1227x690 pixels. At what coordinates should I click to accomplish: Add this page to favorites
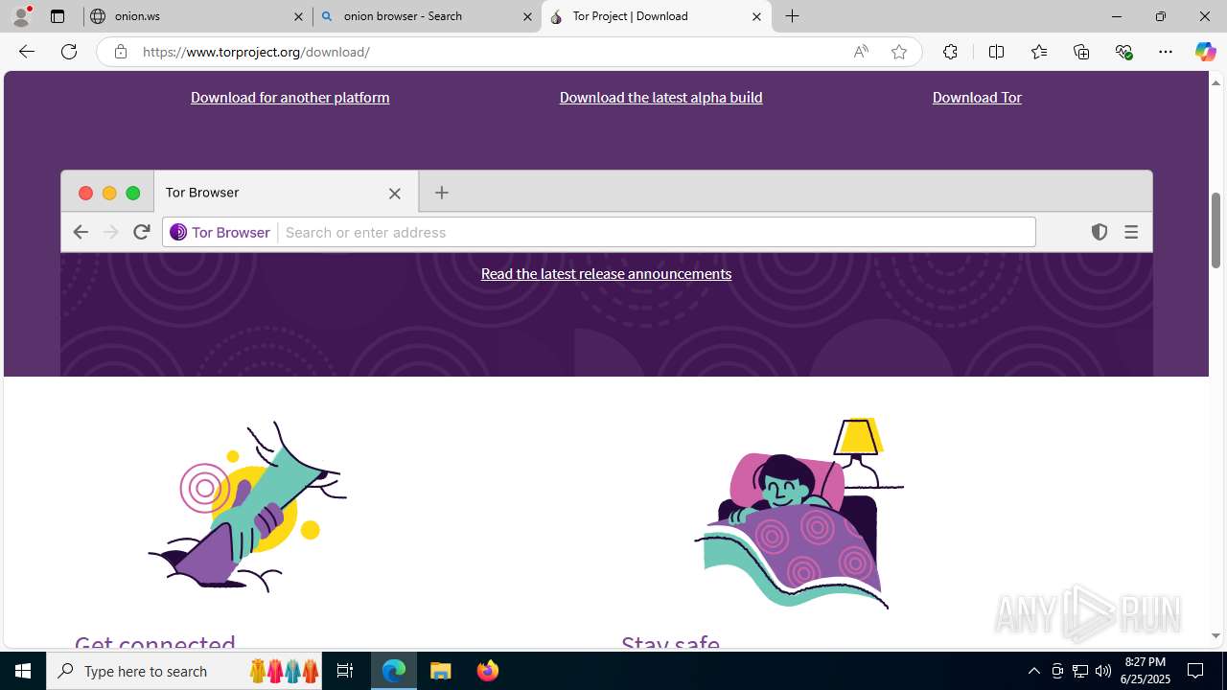coord(899,52)
